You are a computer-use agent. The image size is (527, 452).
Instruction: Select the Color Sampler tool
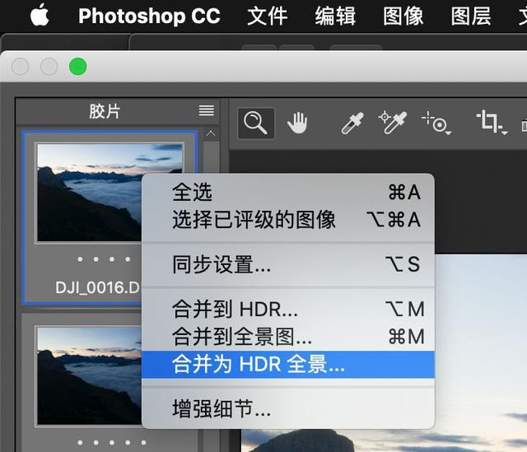(x=392, y=123)
